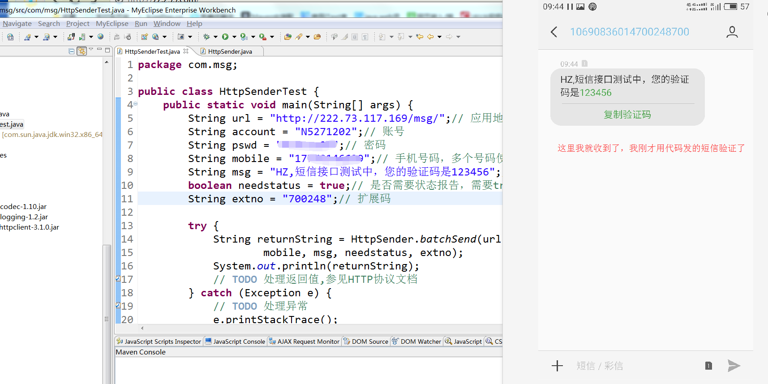Click the globe web browser icon
768x384 pixels.
100,37
